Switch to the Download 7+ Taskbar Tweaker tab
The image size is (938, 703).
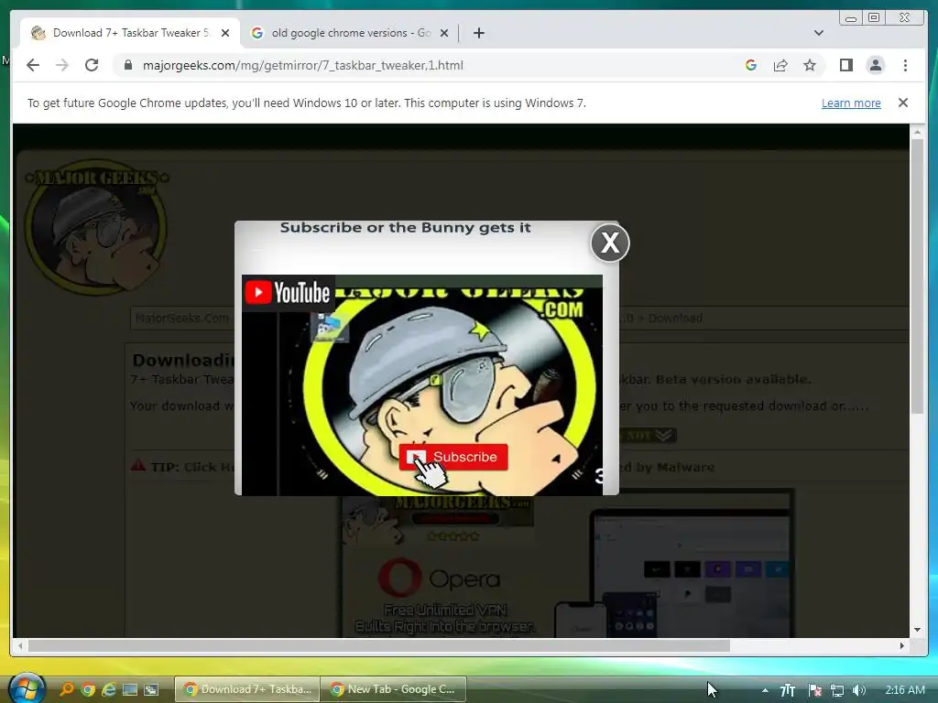130,33
